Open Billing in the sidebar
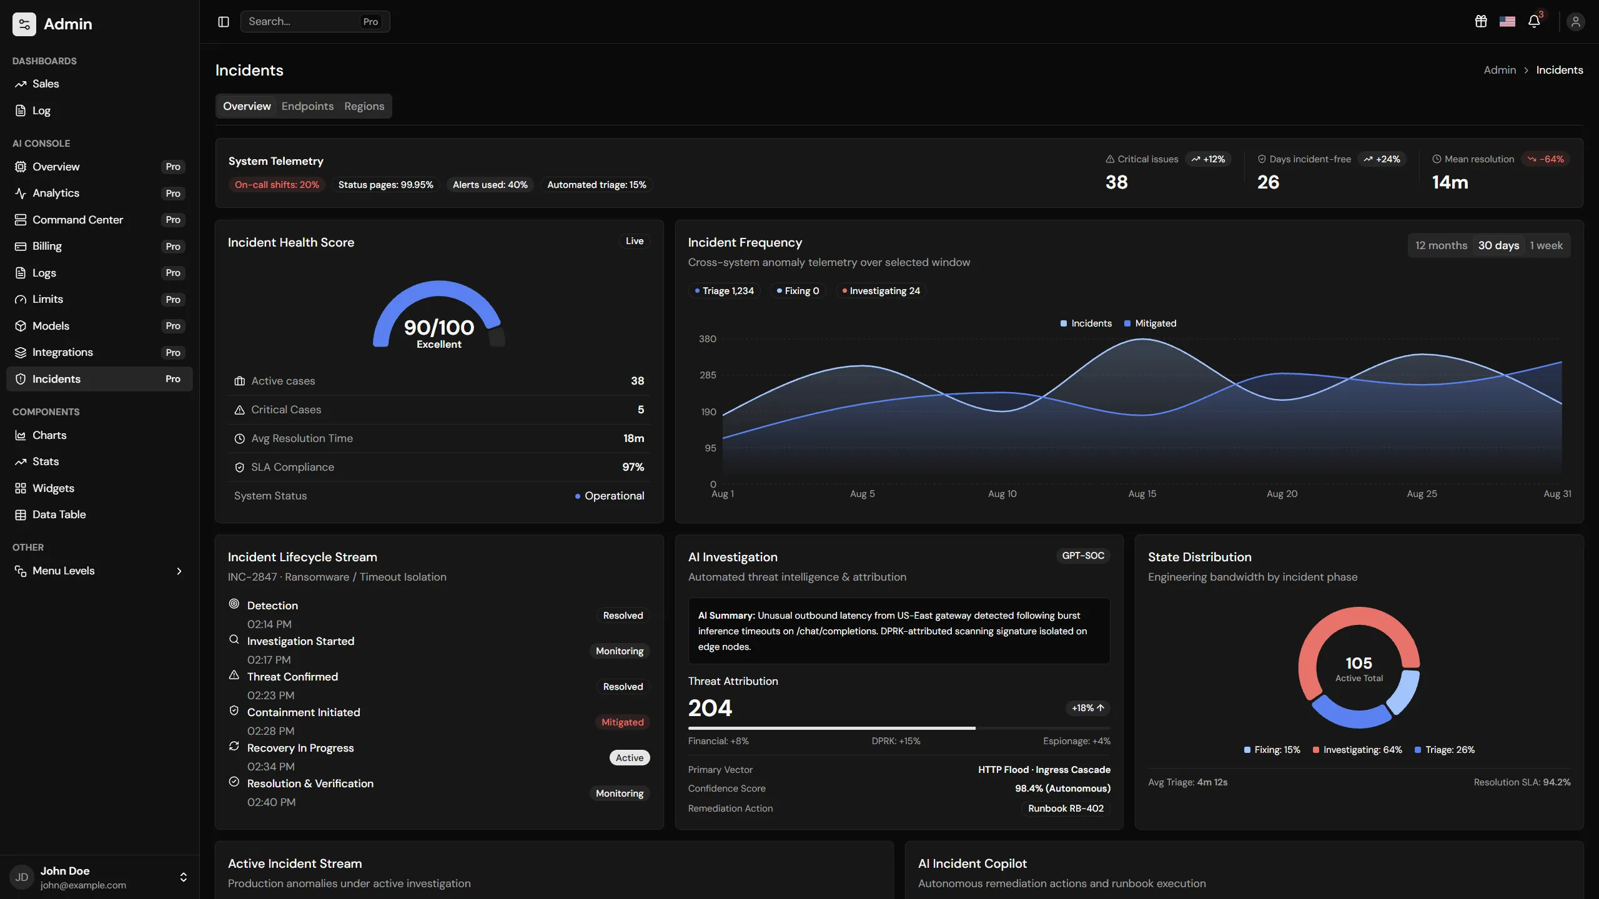 point(99,246)
